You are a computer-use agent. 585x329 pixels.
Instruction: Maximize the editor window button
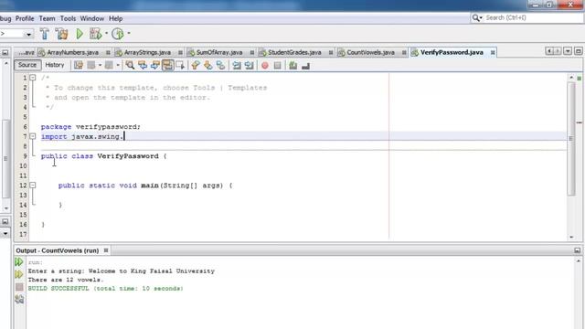tap(578, 51)
